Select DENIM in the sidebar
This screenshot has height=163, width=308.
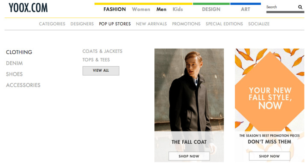(x=15, y=63)
